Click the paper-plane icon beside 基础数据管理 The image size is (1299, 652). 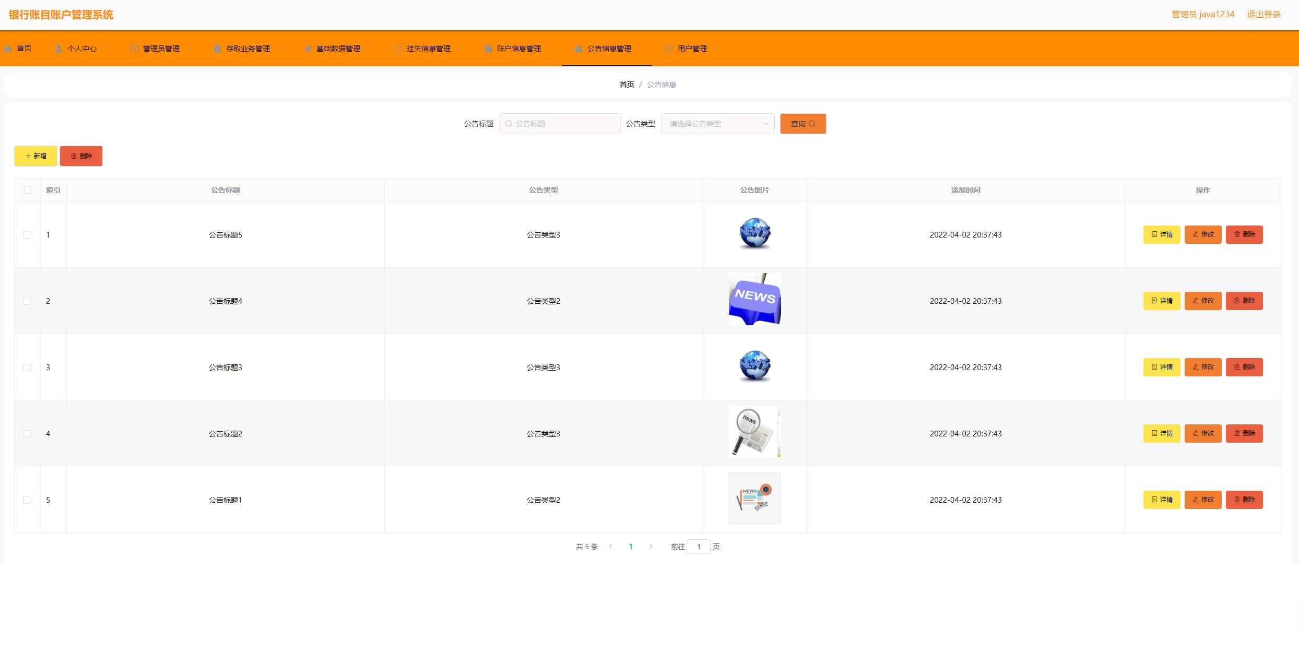tap(308, 49)
